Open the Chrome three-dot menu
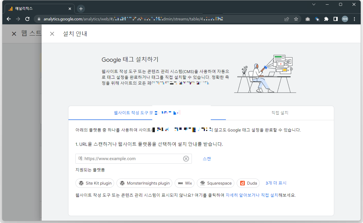Image resolution: width=363 pixels, height=223 pixels. (x=354, y=19)
